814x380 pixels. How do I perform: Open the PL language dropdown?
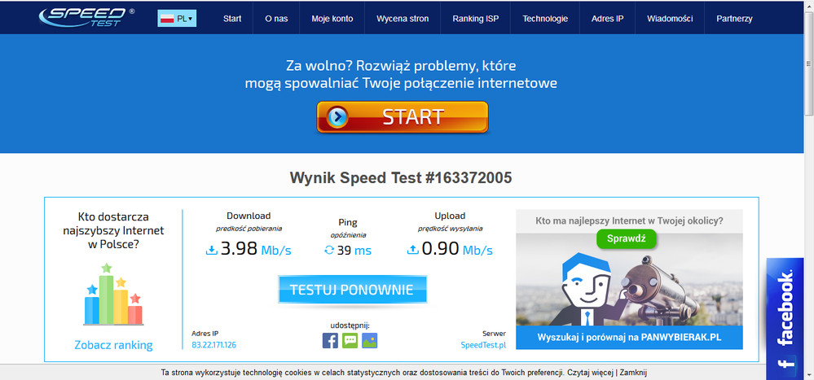[x=177, y=18]
